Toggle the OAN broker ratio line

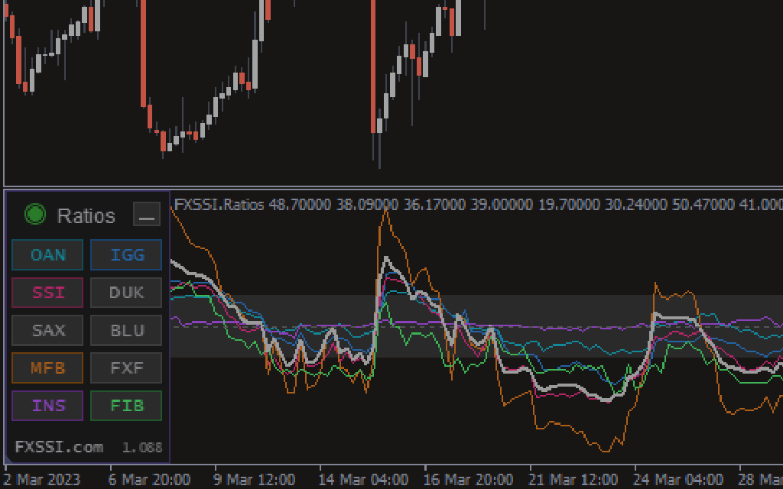pos(47,254)
